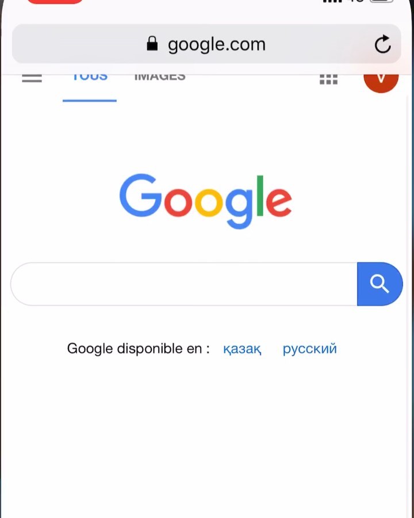The width and height of the screenshot is (414, 518).
Task: Switch to the IMAGES tab
Action: (160, 78)
